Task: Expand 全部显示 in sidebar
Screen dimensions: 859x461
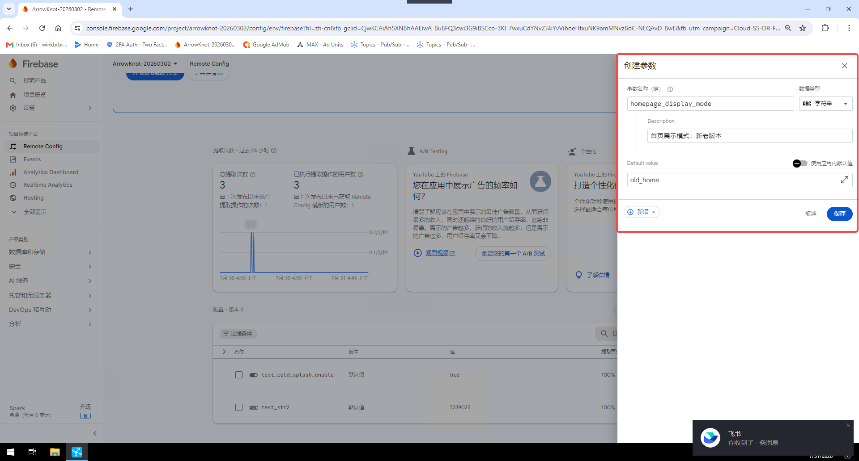Action: click(x=35, y=212)
